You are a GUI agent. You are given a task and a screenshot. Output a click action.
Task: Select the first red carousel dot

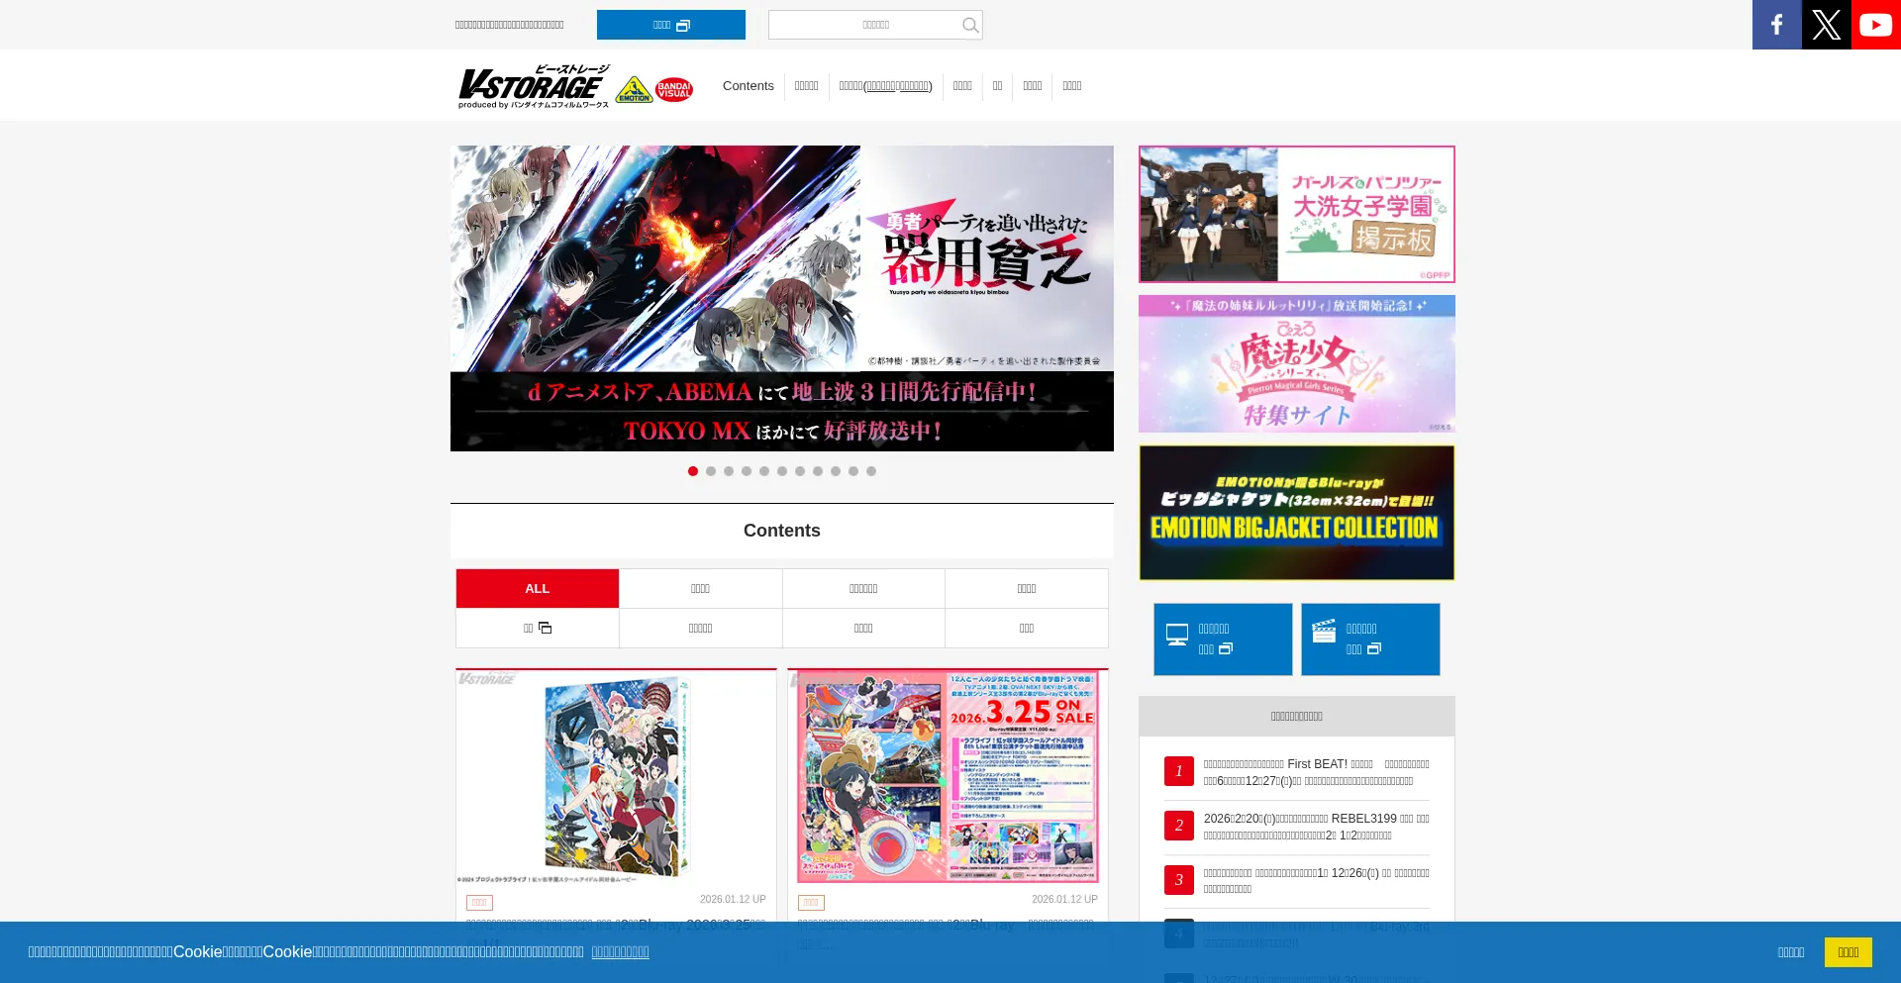693,471
